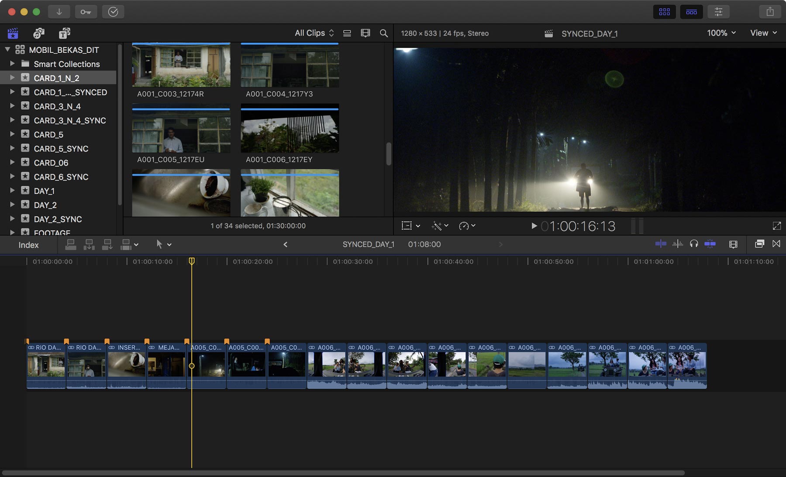Select CARD_3_N_4 event in sidebar
Screen dimensions: 786x477
[58, 106]
